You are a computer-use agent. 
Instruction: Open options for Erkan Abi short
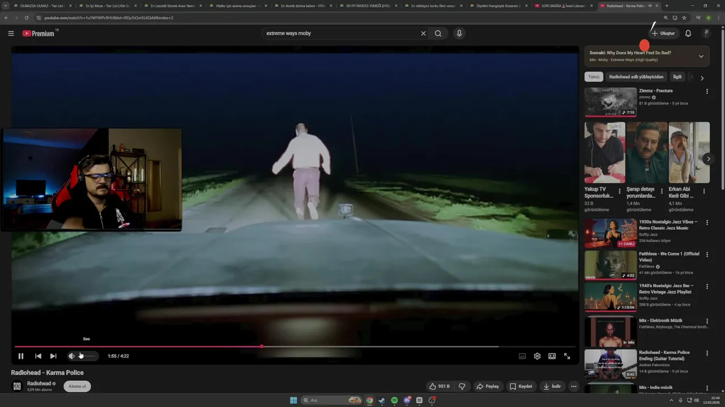704,192
